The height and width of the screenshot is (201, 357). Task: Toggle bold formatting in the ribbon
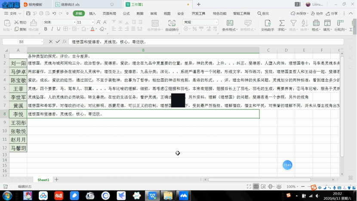pyautogui.click(x=46, y=29)
